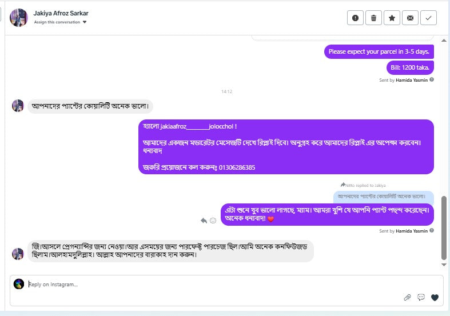
Task: Send a heart using the heart icon
Action: (435, 298)
